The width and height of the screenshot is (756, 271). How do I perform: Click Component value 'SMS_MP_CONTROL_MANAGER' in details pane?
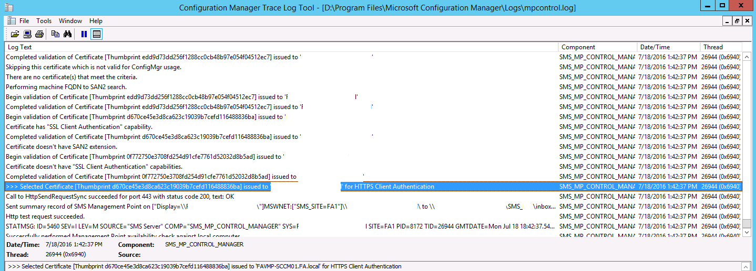click(x=205, y=245)
